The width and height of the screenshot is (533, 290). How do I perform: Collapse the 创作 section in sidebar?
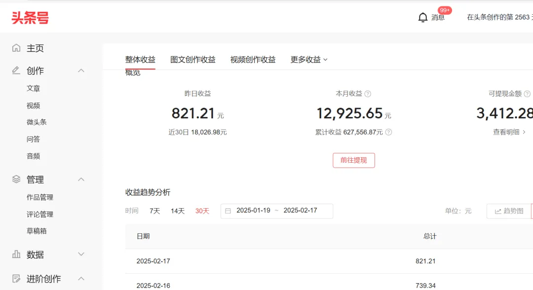click(x=81, y=71)
